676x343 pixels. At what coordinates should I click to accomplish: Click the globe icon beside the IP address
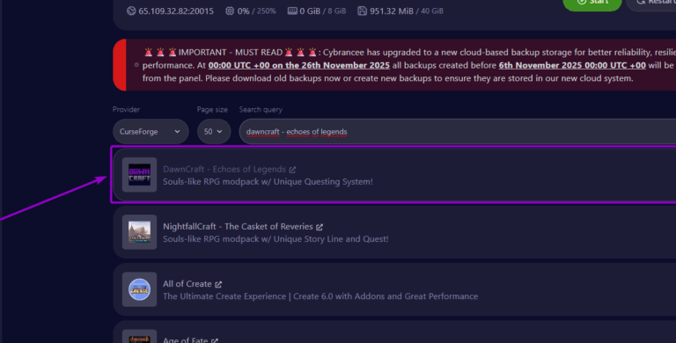point(131,11)
